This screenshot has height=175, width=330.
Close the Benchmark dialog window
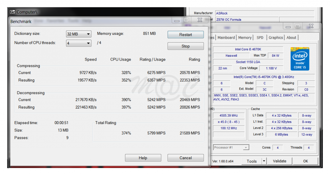click(x=199, y=20)
